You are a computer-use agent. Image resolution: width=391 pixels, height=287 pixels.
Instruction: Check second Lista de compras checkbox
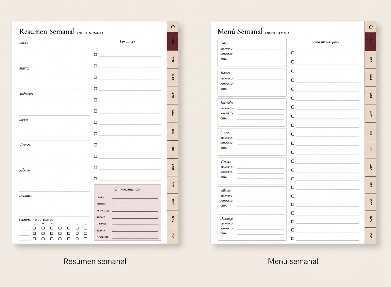(x=293, y=62)
